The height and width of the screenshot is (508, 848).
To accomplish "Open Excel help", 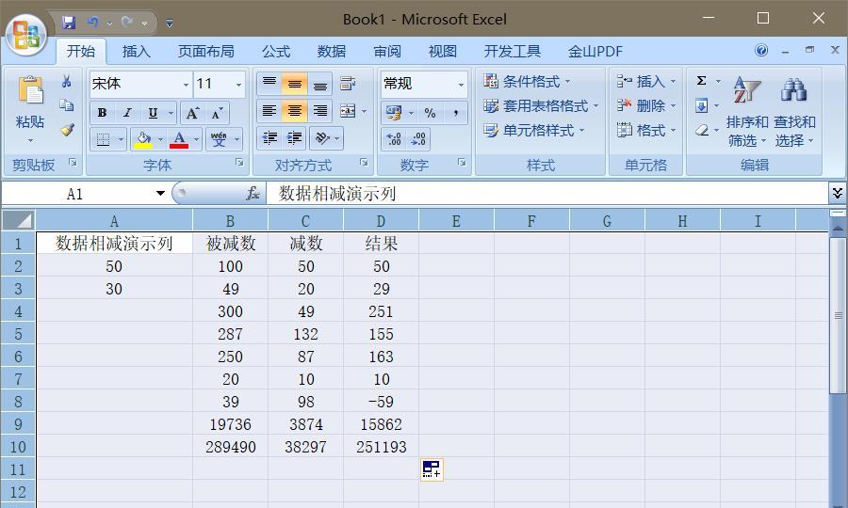I will [761, 50].
